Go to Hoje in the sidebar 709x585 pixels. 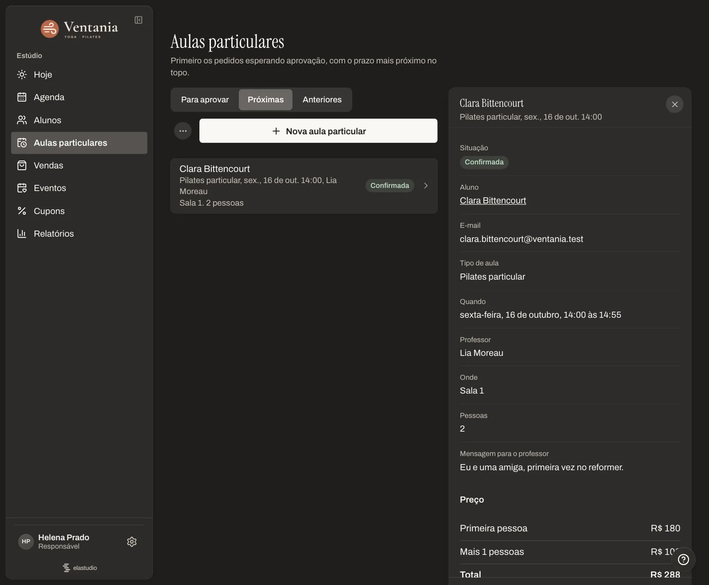pyautogui.click(x=79, y=74)
